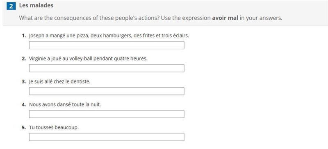This screenshot has width=328, height=149.
Task: Click the bold avoir mal expression
Action: (x=225, y=18)
